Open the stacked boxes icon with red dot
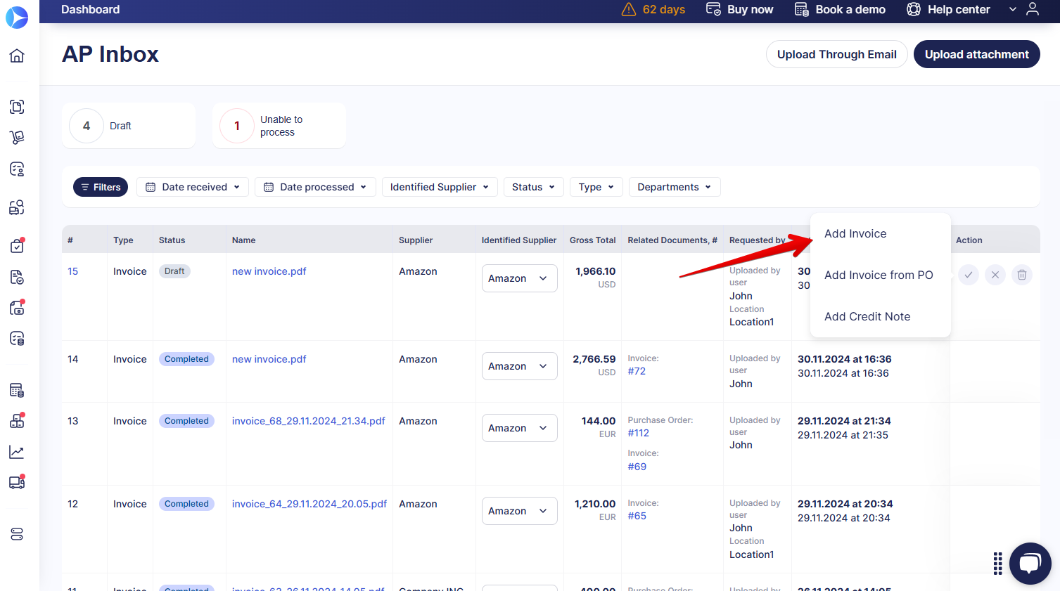 pos(17,421)
